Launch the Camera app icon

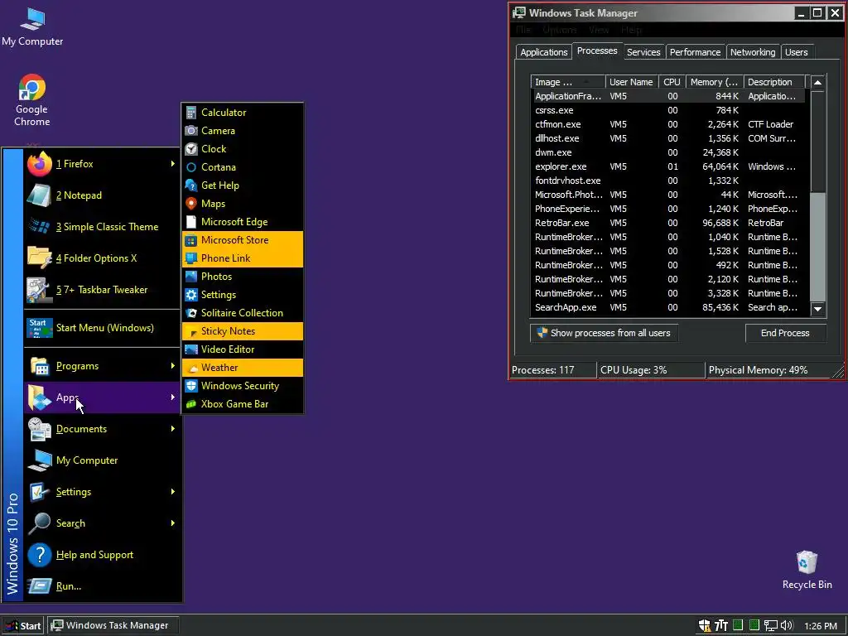pyautogui.click(x=191, y=131)
